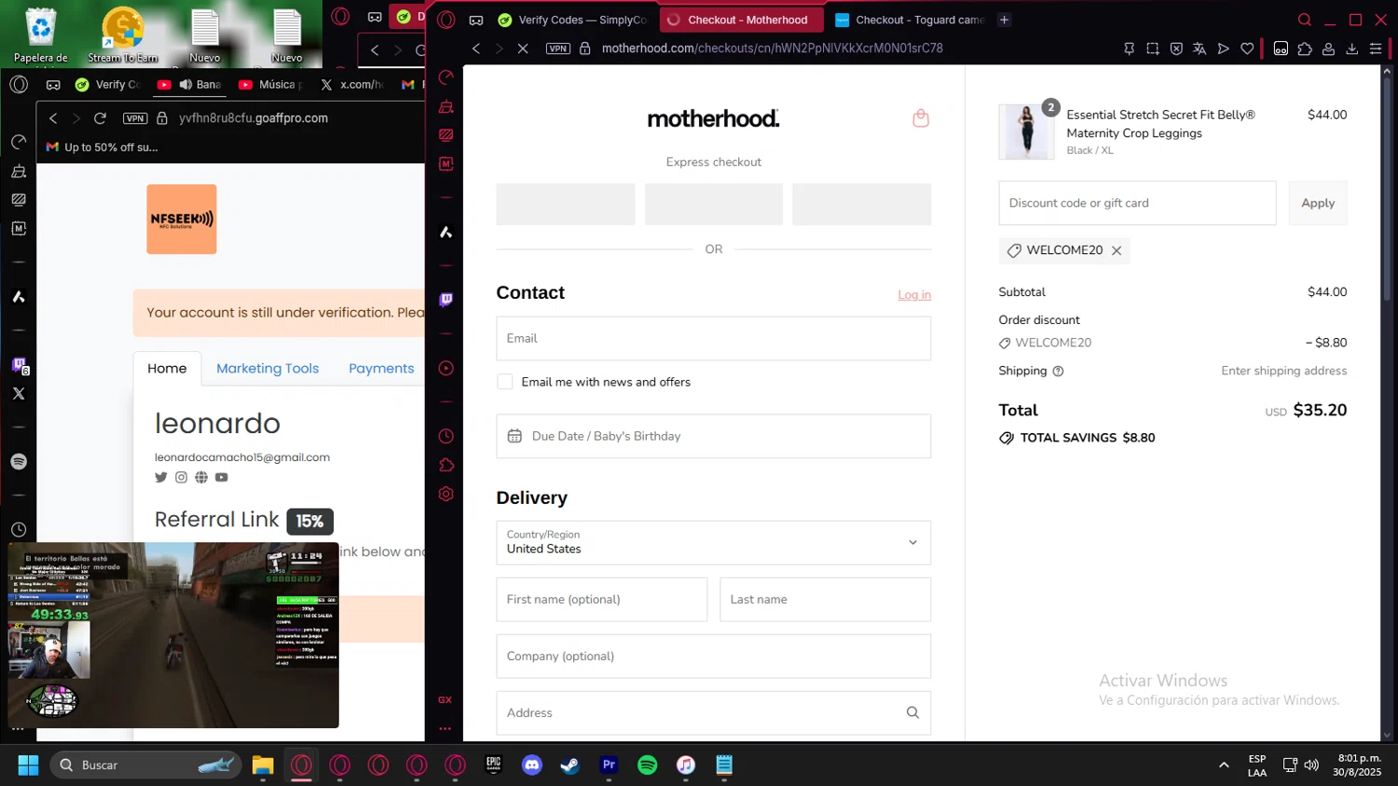1398x786 pixels.
Task: Open History clock icon in front sidebar
Action: pos(446,436)
